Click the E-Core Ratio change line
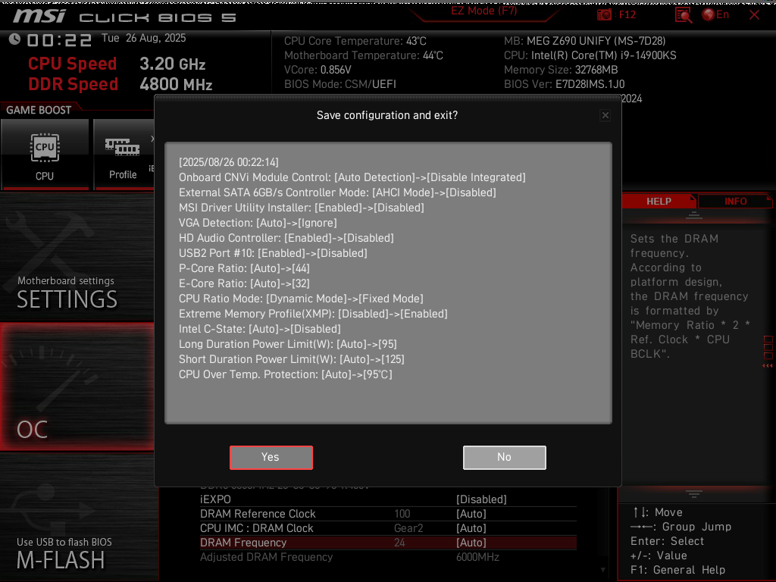The width and height of the screenshot is (776, 582). (244, 283)
